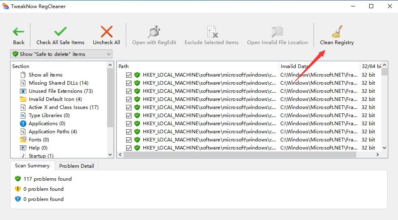Sort by the Path column header

[198, 66]
